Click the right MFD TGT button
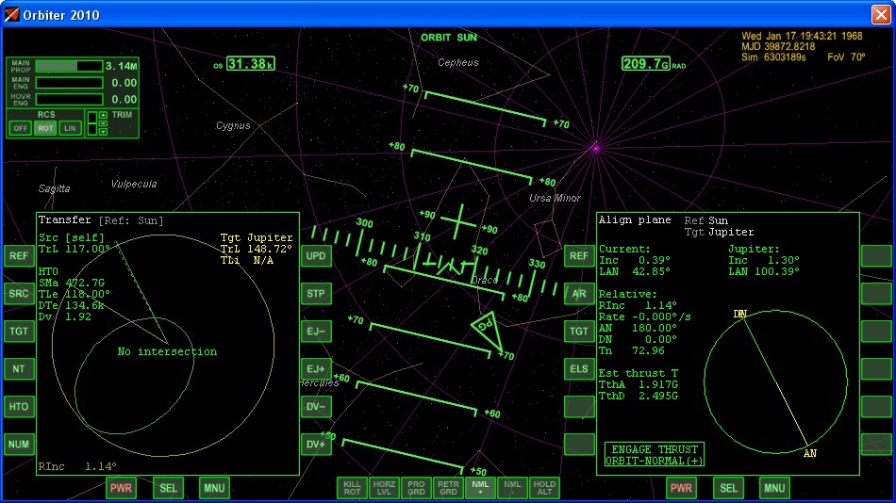 click(579, 332)
